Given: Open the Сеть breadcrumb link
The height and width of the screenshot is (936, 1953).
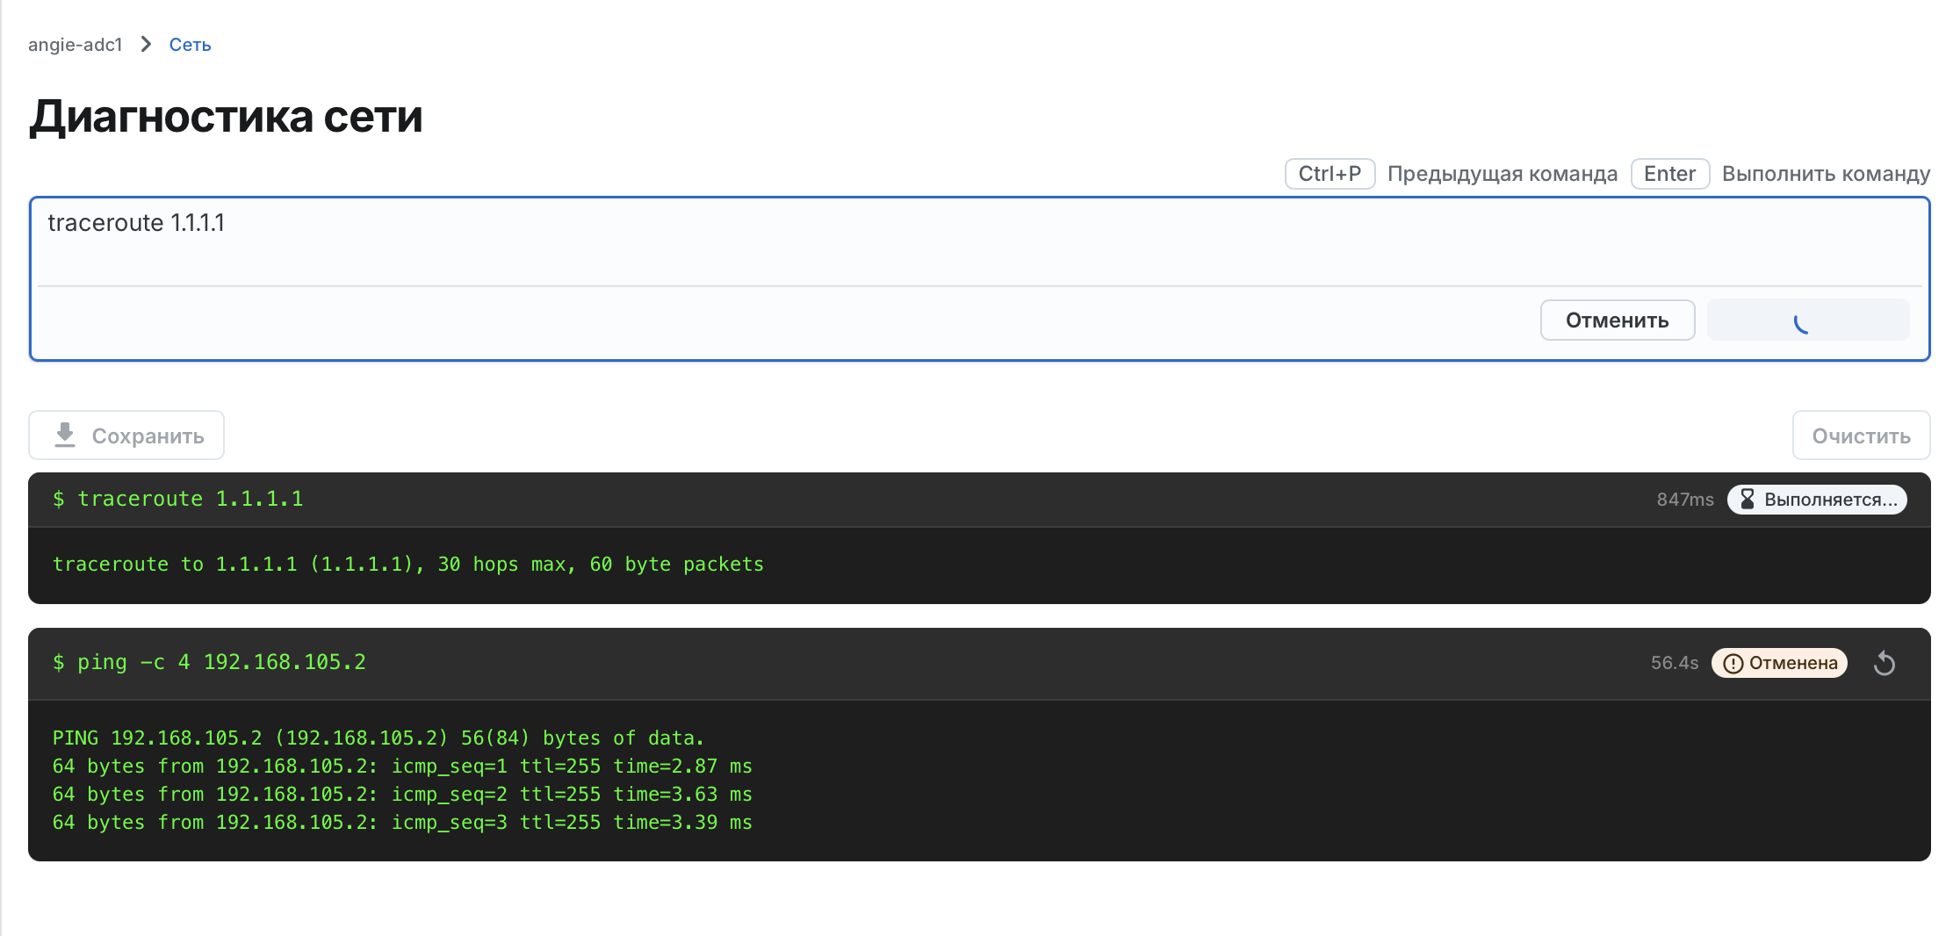Looking at the screenshot, I should point(190,44).
